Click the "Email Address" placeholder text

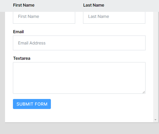click(x=32, y=43)
